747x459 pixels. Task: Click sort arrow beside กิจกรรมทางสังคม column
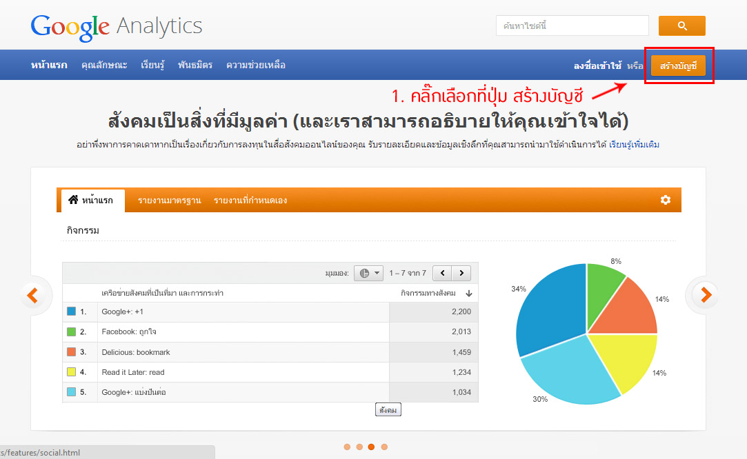point(469,294)
